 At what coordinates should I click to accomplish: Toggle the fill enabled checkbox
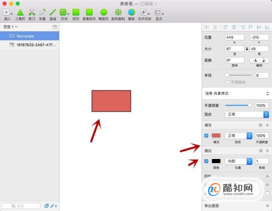coord(206,135)
